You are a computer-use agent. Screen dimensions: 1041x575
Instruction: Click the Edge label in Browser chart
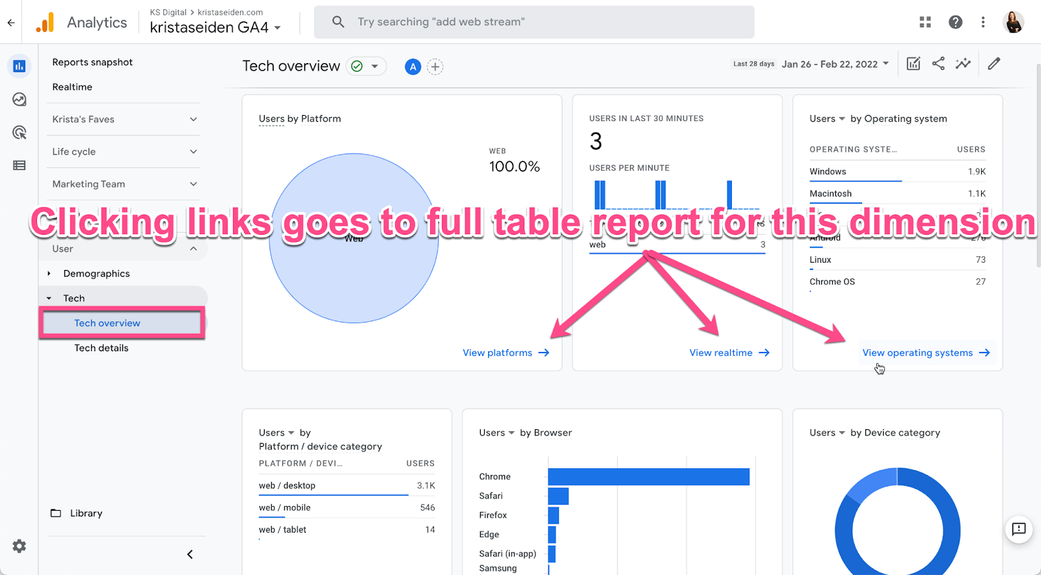pos(489,535)
